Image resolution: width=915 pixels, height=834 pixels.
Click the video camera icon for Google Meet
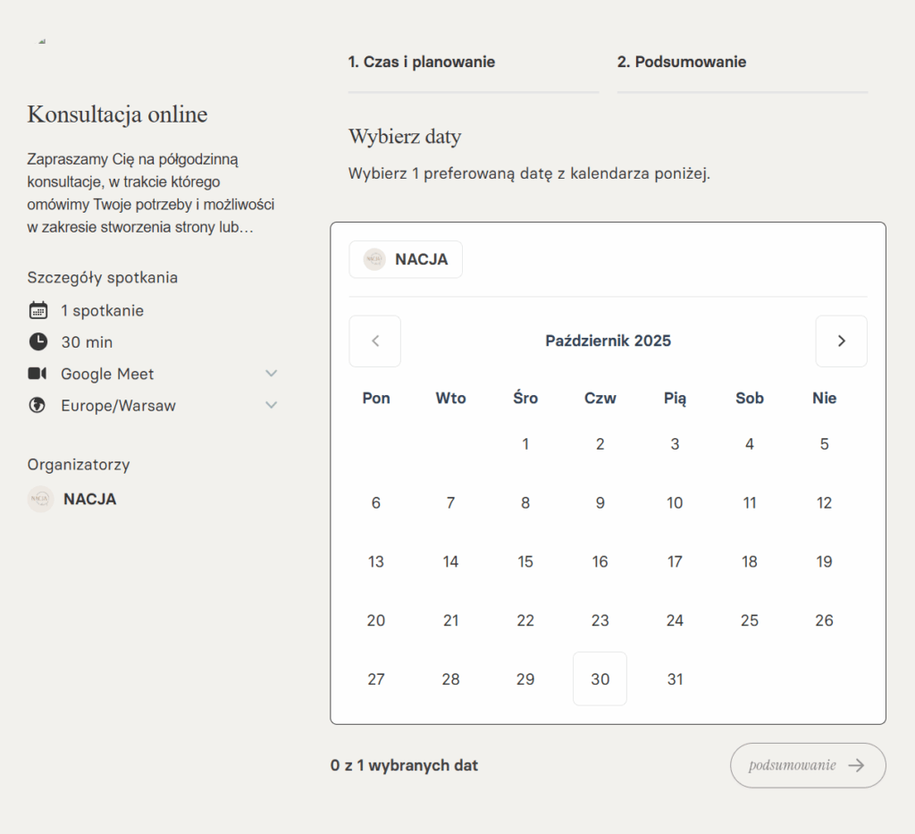tap(38, 374)
